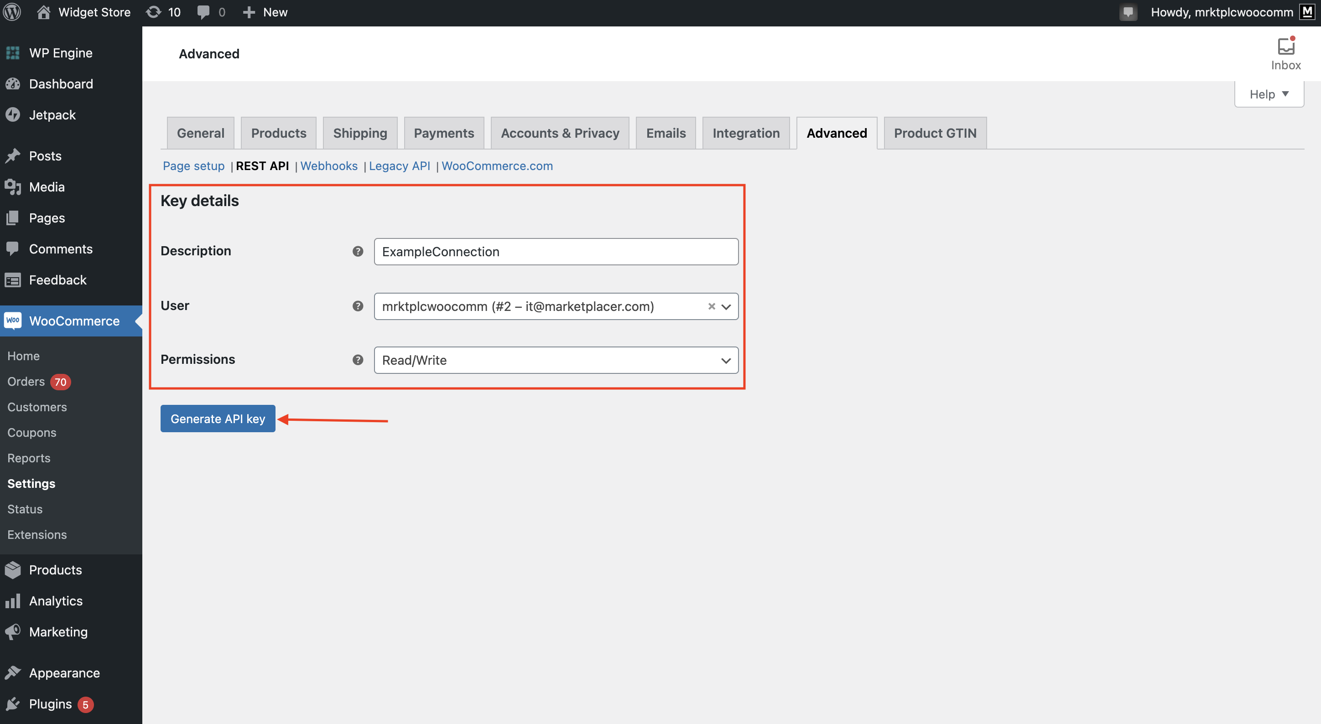Click the Widget Store site name
This screenshot has height=724, width=1321.
coord(94,12)
